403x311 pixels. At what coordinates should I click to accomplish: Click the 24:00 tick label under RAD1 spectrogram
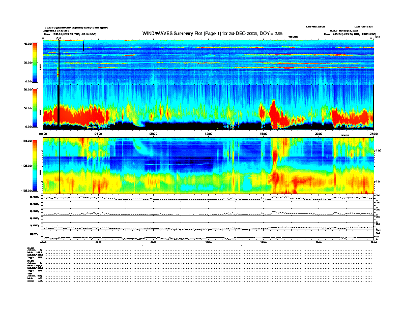373,134
